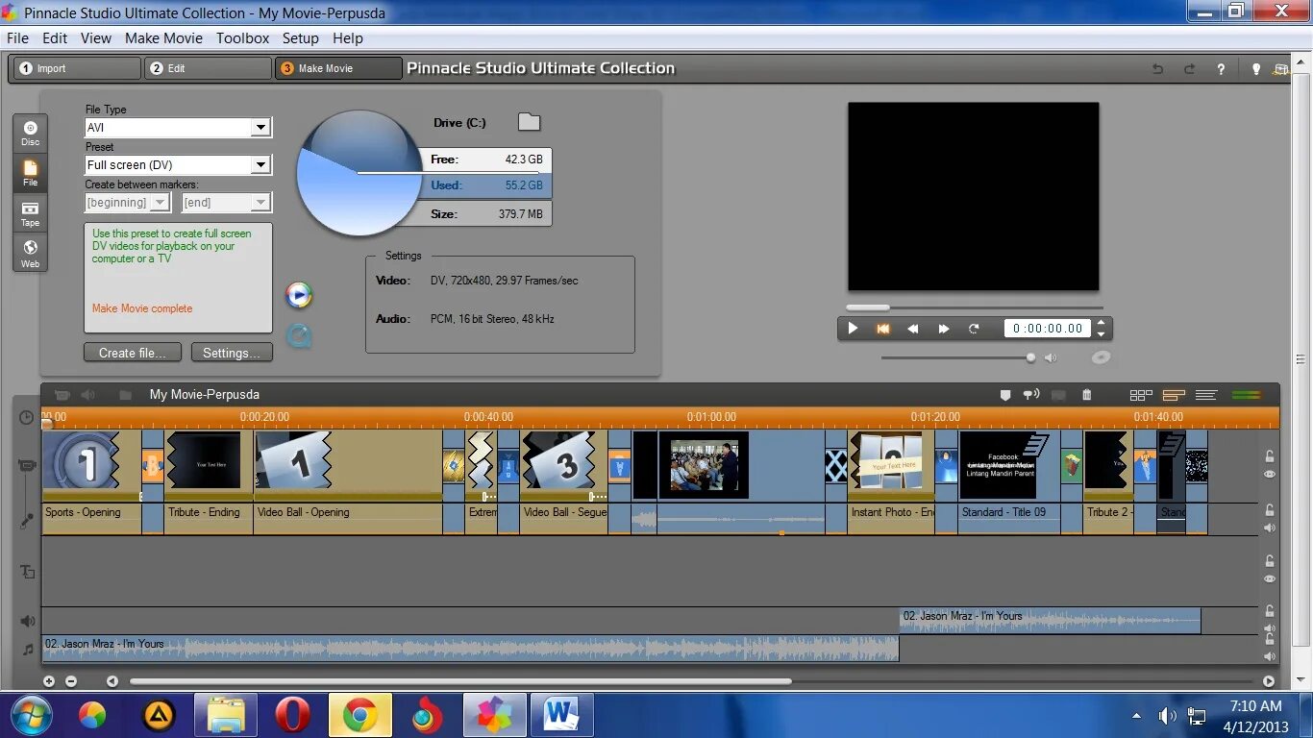This screenshot has width=1313, height=738.
Task: Open file in Windows Media Player icon
Action: click(x=299, y=295)
